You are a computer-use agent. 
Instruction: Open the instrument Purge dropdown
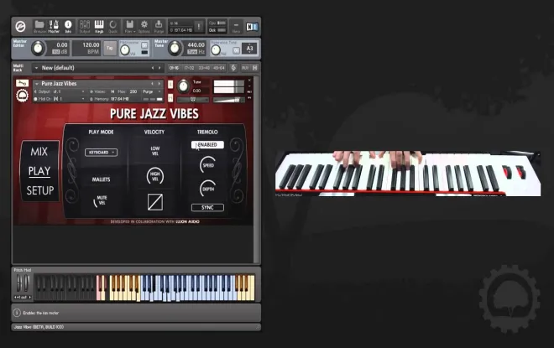click(x=152, y=91)
